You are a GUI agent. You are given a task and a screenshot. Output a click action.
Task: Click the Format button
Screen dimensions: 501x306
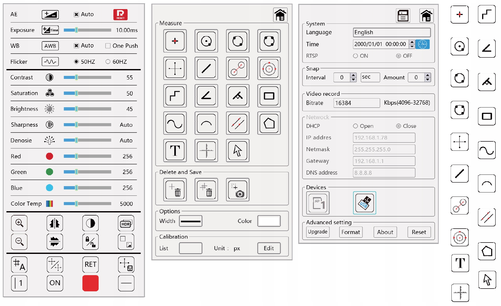point(351,232)
